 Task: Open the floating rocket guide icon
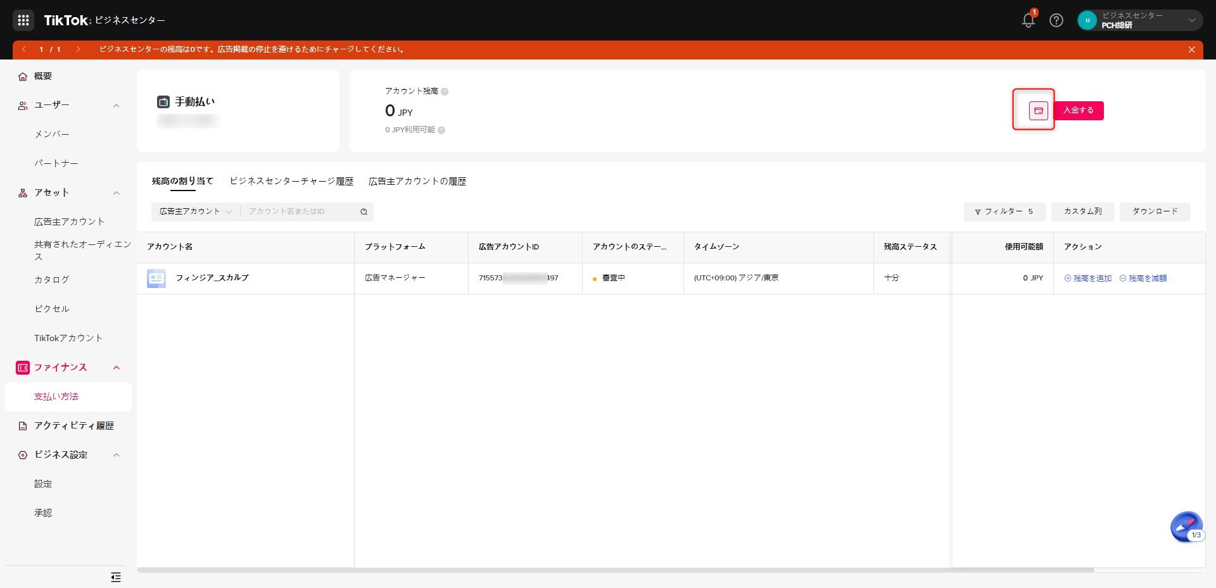click(1186, 527)
